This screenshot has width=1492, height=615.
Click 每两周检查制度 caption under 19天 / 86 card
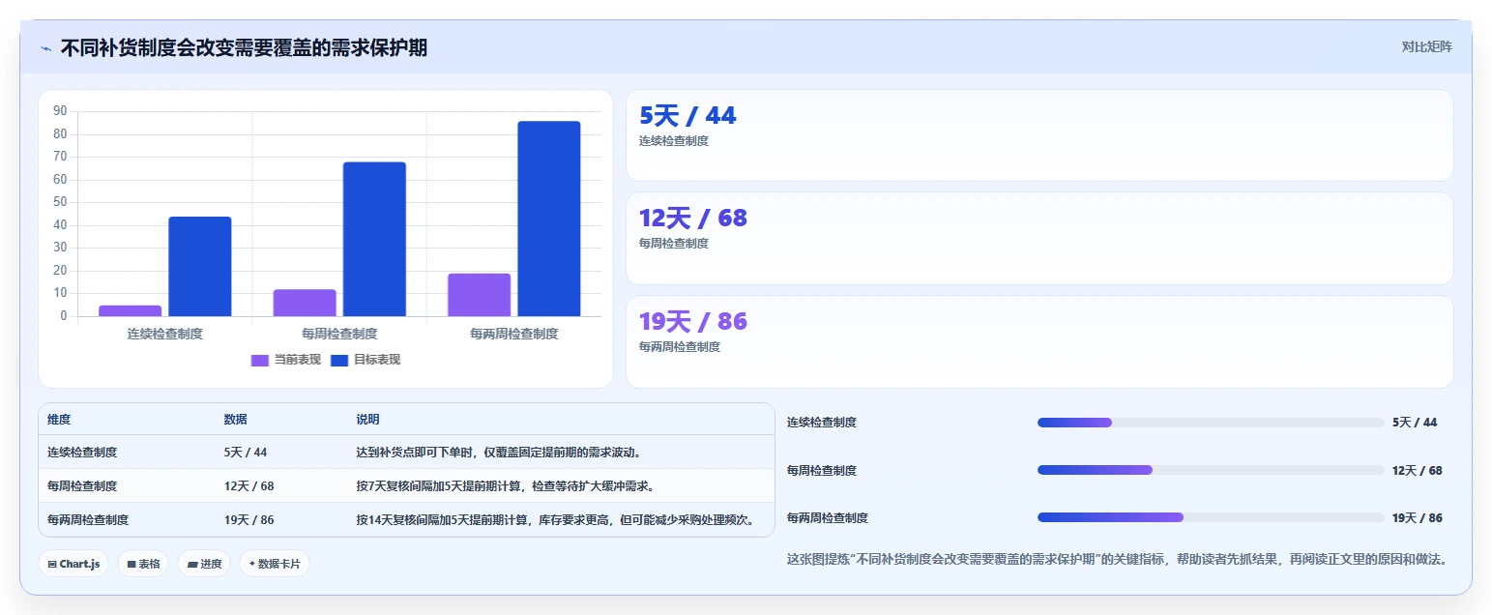coord(680,347)
